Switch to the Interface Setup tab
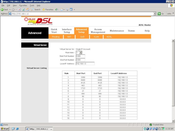The width and height of the screenshot is (175, 131). [x=67, y=31]
